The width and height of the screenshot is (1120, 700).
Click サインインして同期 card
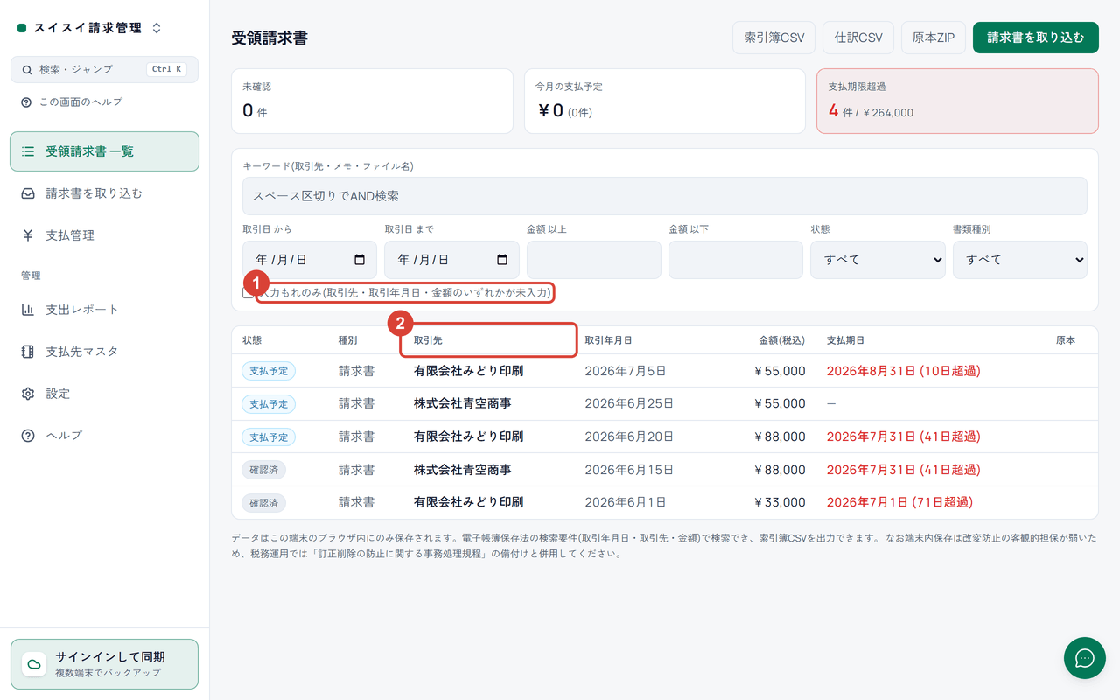tap(104, 664)
